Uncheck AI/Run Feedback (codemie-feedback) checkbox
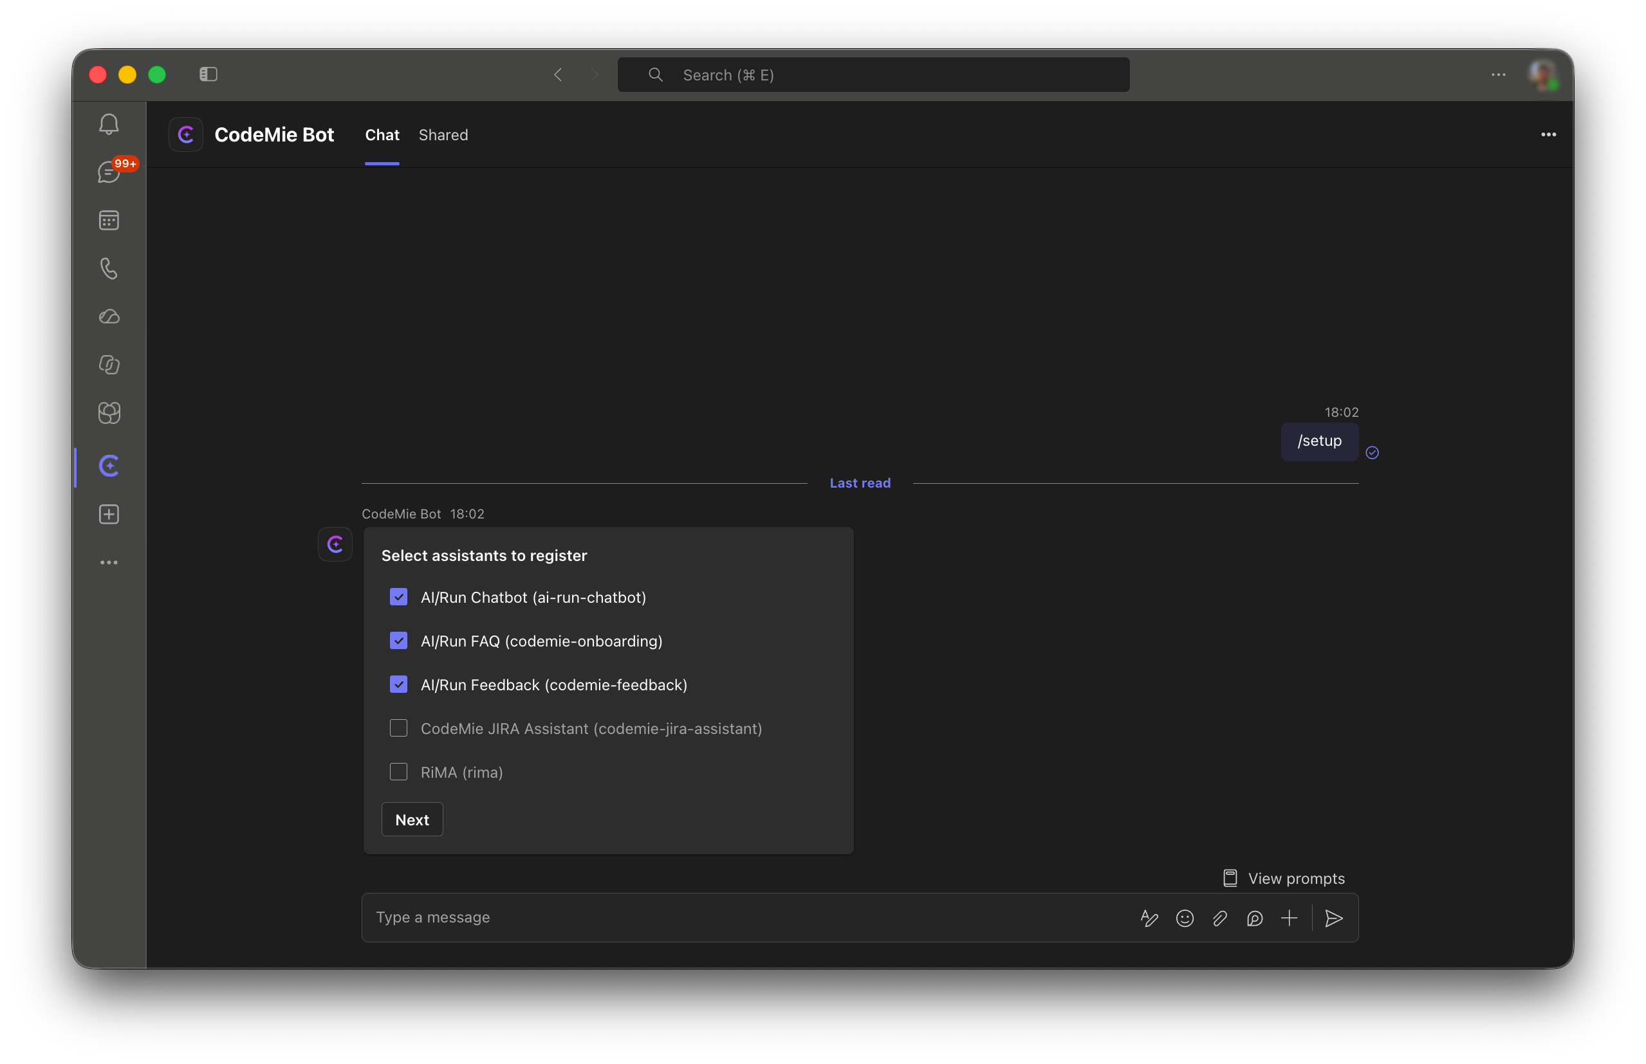The width and height of the screenshot is (1646, 1064). point(398,684)
